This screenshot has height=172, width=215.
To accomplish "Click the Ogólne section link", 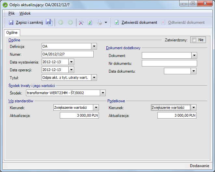I will point(14,40).
